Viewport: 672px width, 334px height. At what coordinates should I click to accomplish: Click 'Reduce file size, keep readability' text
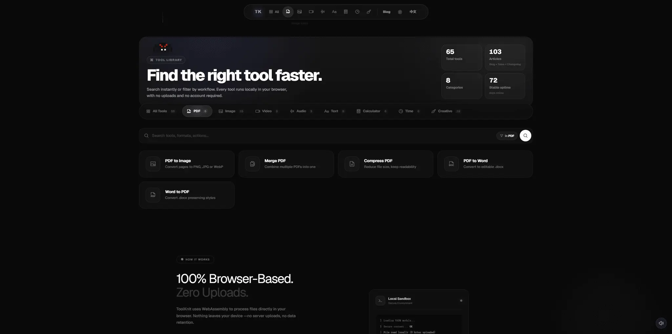click(x=390, y=167)
